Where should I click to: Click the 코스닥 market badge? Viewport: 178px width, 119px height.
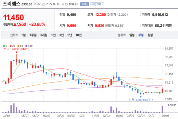[37, 4]
